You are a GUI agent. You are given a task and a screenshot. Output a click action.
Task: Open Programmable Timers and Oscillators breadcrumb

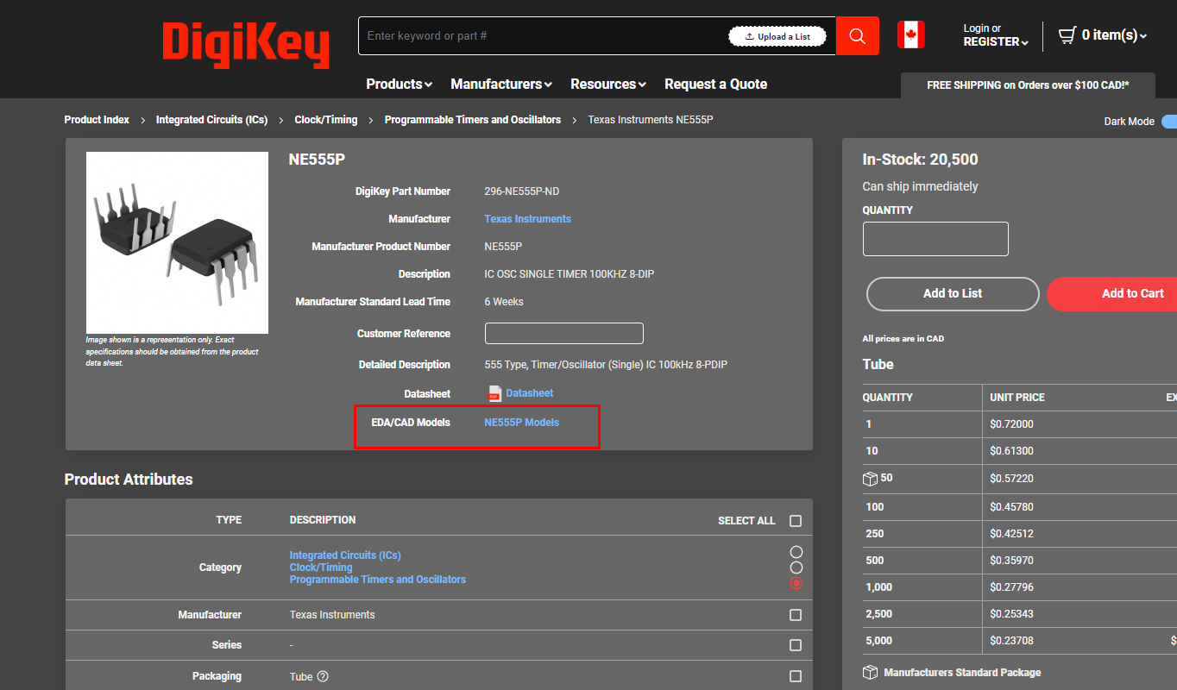473,120
